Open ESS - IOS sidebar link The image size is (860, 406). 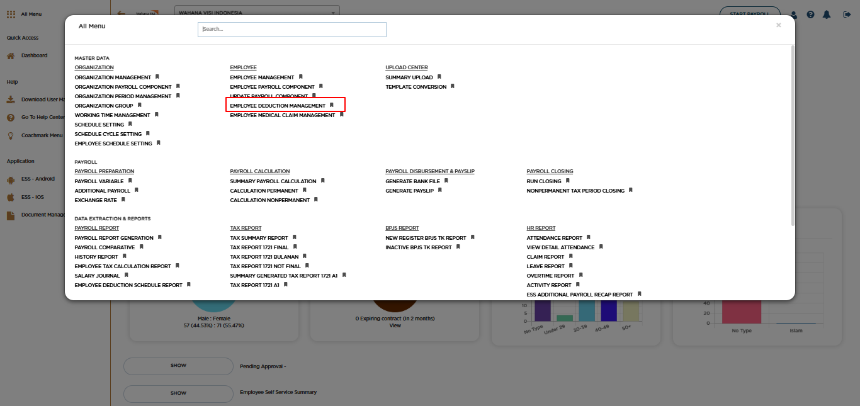[33, 197]
